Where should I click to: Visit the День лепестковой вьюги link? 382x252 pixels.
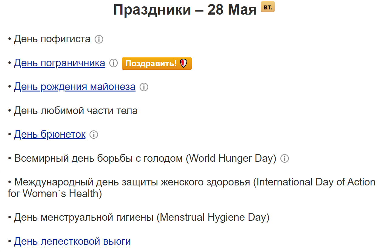point(72,241)
